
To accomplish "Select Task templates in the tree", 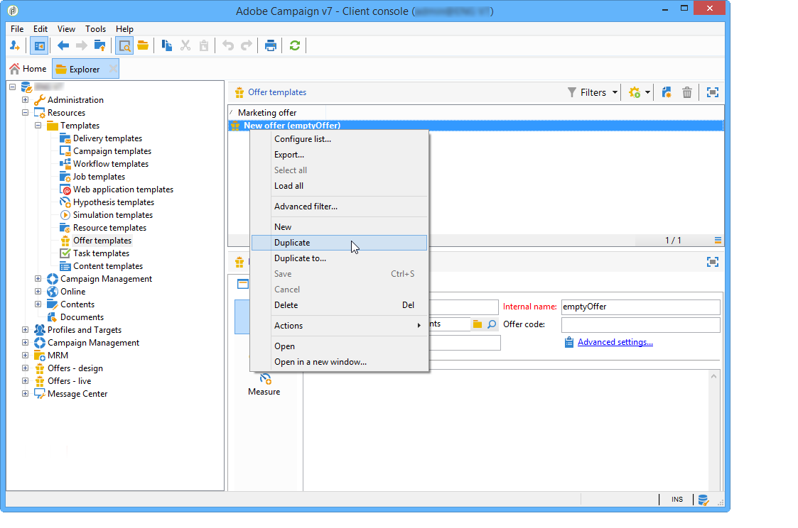I will coord(101,253).
